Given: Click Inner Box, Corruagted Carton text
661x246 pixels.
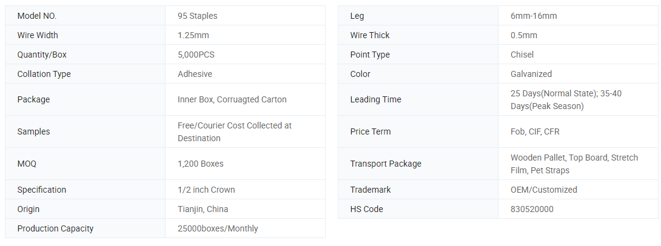Looking at the screenshot, I should 232,99.
